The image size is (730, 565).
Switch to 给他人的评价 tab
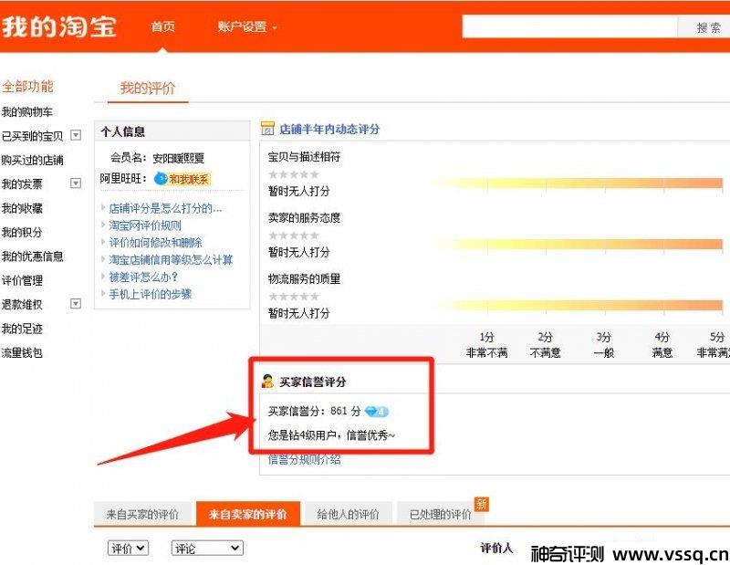pos(348,514)
